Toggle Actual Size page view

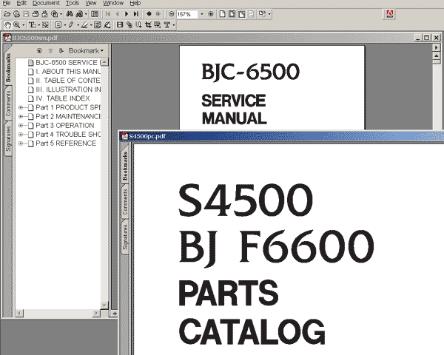(x=223, y=14)
